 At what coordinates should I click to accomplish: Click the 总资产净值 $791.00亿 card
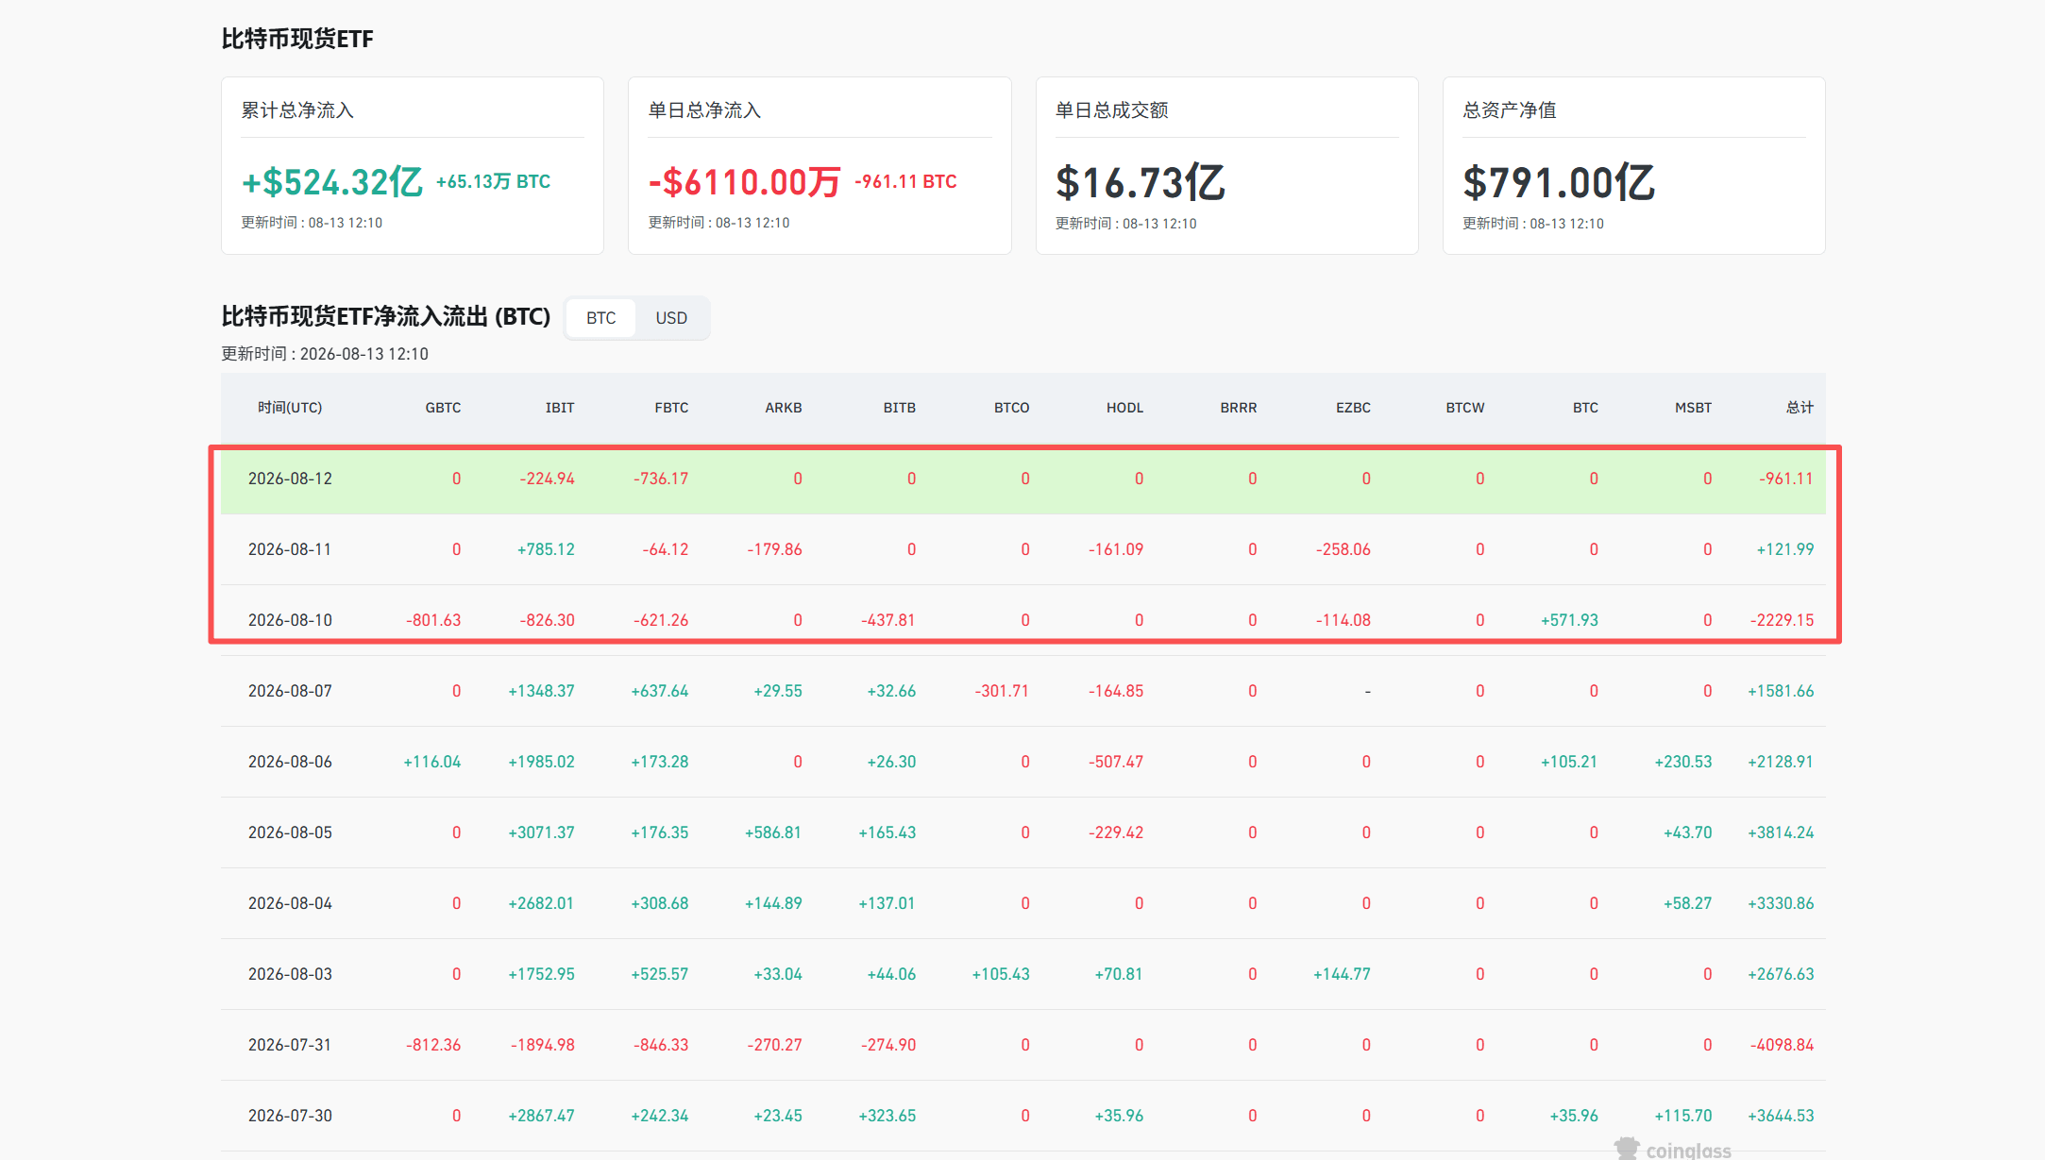pos(1633,165)
